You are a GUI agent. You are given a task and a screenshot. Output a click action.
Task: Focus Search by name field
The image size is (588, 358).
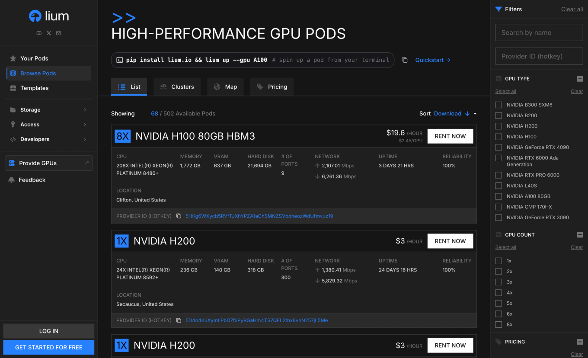539,32
